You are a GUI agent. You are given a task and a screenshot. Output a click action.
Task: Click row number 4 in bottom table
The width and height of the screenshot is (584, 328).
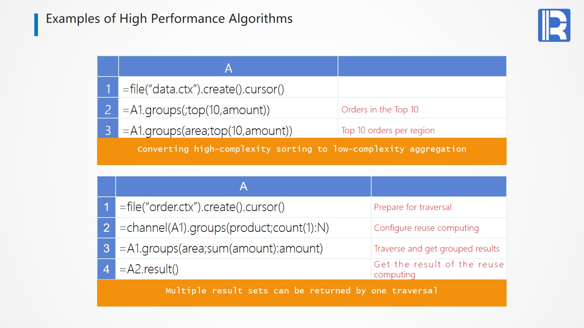[106, 269]
